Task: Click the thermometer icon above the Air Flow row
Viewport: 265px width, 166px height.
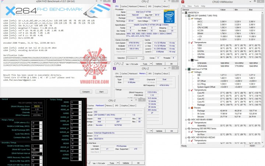Action: [192, 131]
